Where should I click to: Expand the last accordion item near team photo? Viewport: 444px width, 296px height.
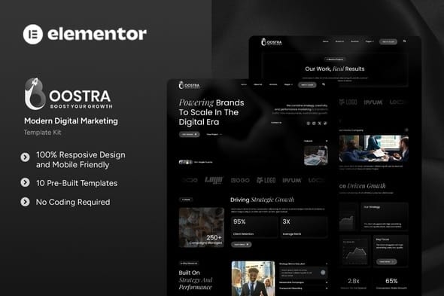point(303,288)
